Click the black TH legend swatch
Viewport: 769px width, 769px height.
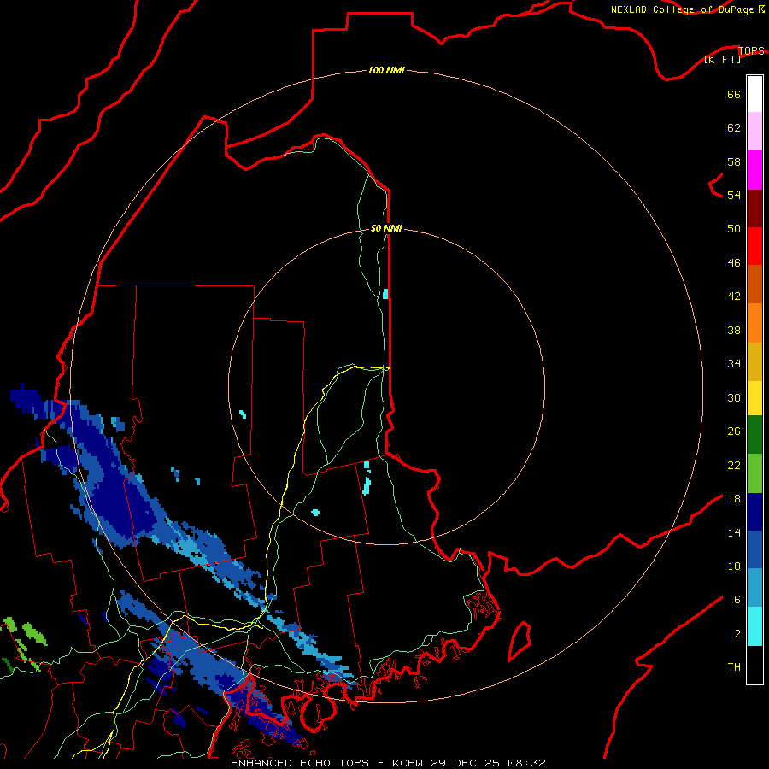click(x=754, y=665)
